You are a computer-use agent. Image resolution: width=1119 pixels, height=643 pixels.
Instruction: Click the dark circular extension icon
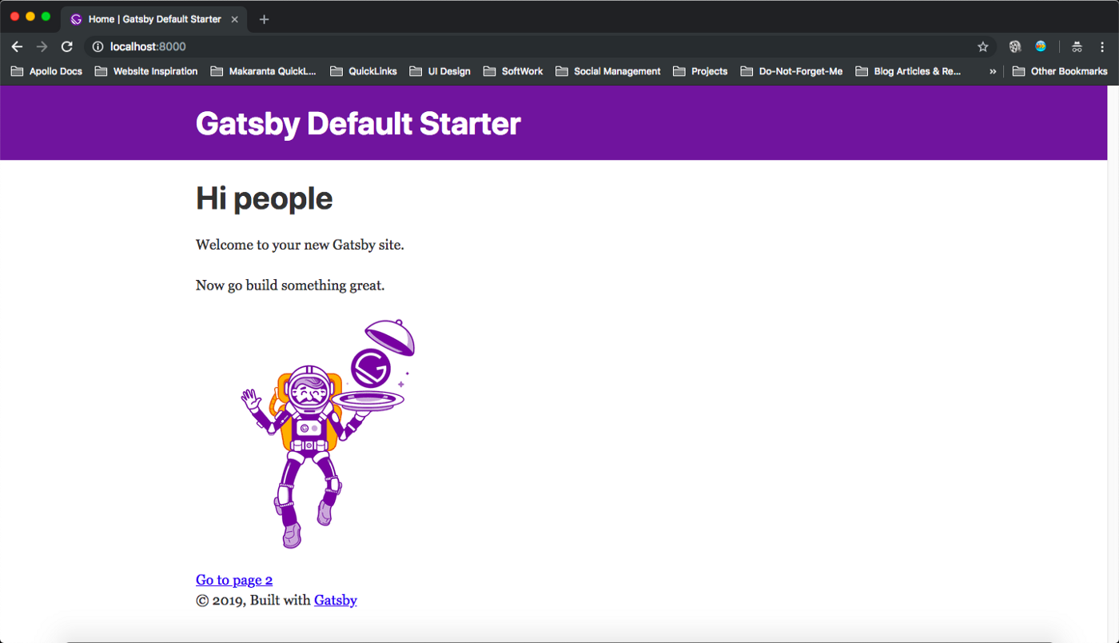[1015, 46]
